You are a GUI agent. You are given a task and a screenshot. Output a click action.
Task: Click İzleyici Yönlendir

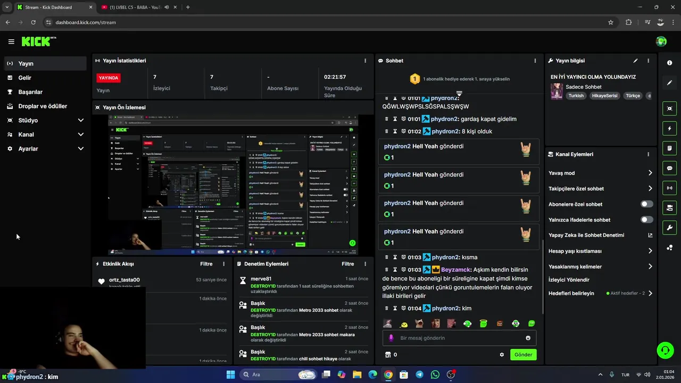569,280
